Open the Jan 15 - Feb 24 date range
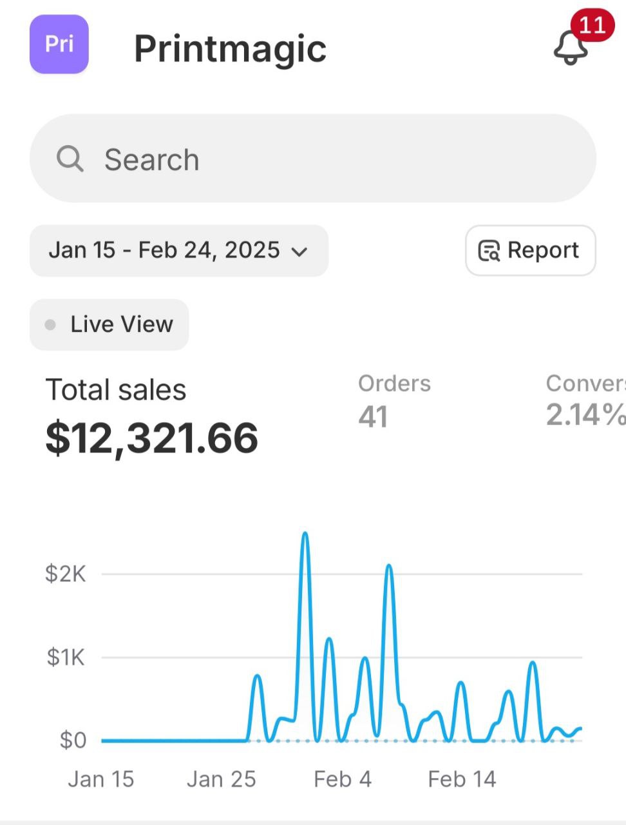The width and height of the screenshot is (626, 825). (165, 250)
